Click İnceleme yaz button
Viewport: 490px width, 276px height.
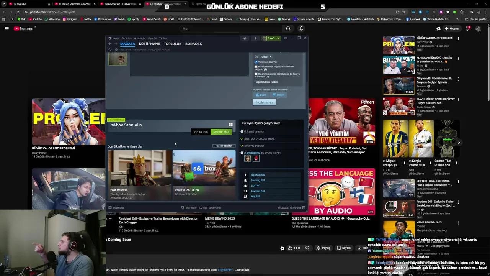click(265, 102)
